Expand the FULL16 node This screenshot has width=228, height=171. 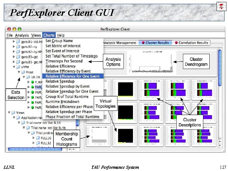point(34,138)
